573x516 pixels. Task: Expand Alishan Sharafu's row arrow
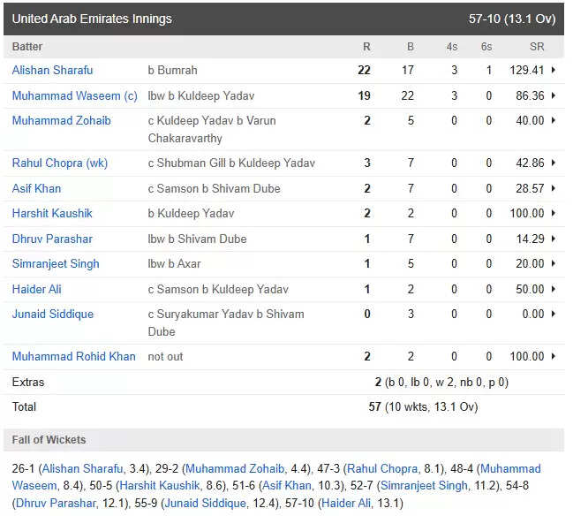click(x=554, y=70)
